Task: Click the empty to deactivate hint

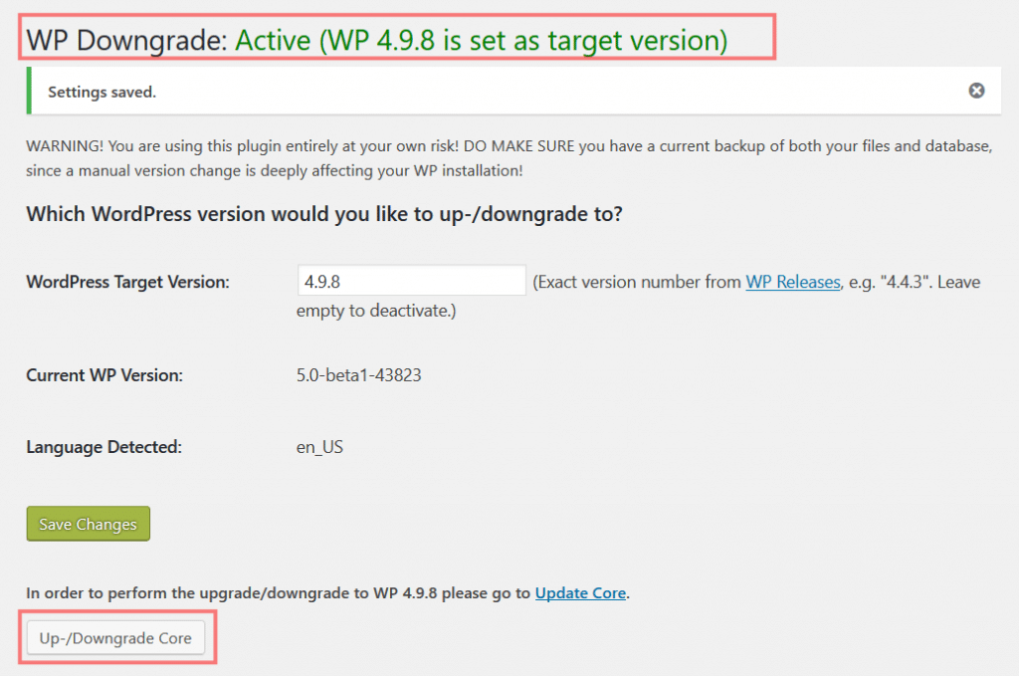Action: click(376, 311)
